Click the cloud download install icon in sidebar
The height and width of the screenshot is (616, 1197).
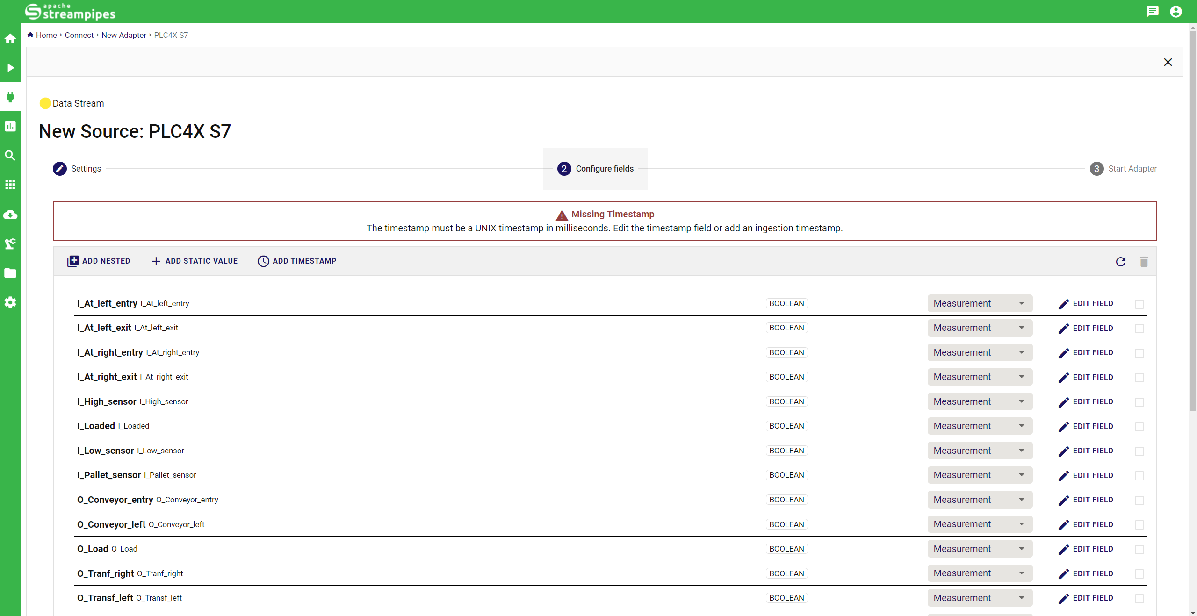click(x=10, y=215)
